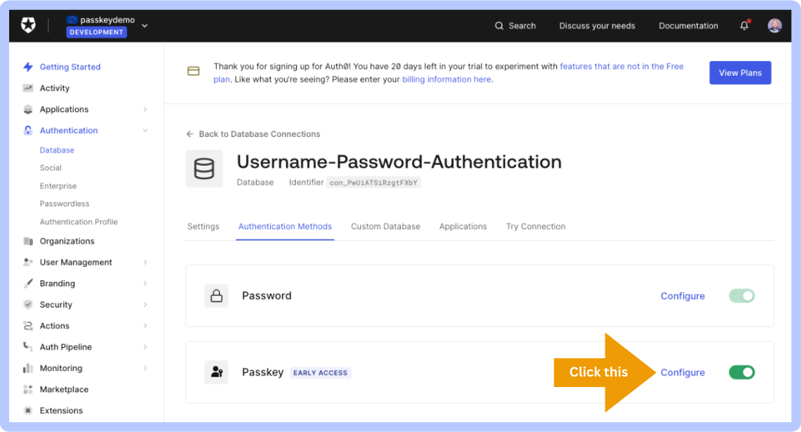Select Database under Authentication
This screenshot has height=432, width=801.
pos(57,150)
